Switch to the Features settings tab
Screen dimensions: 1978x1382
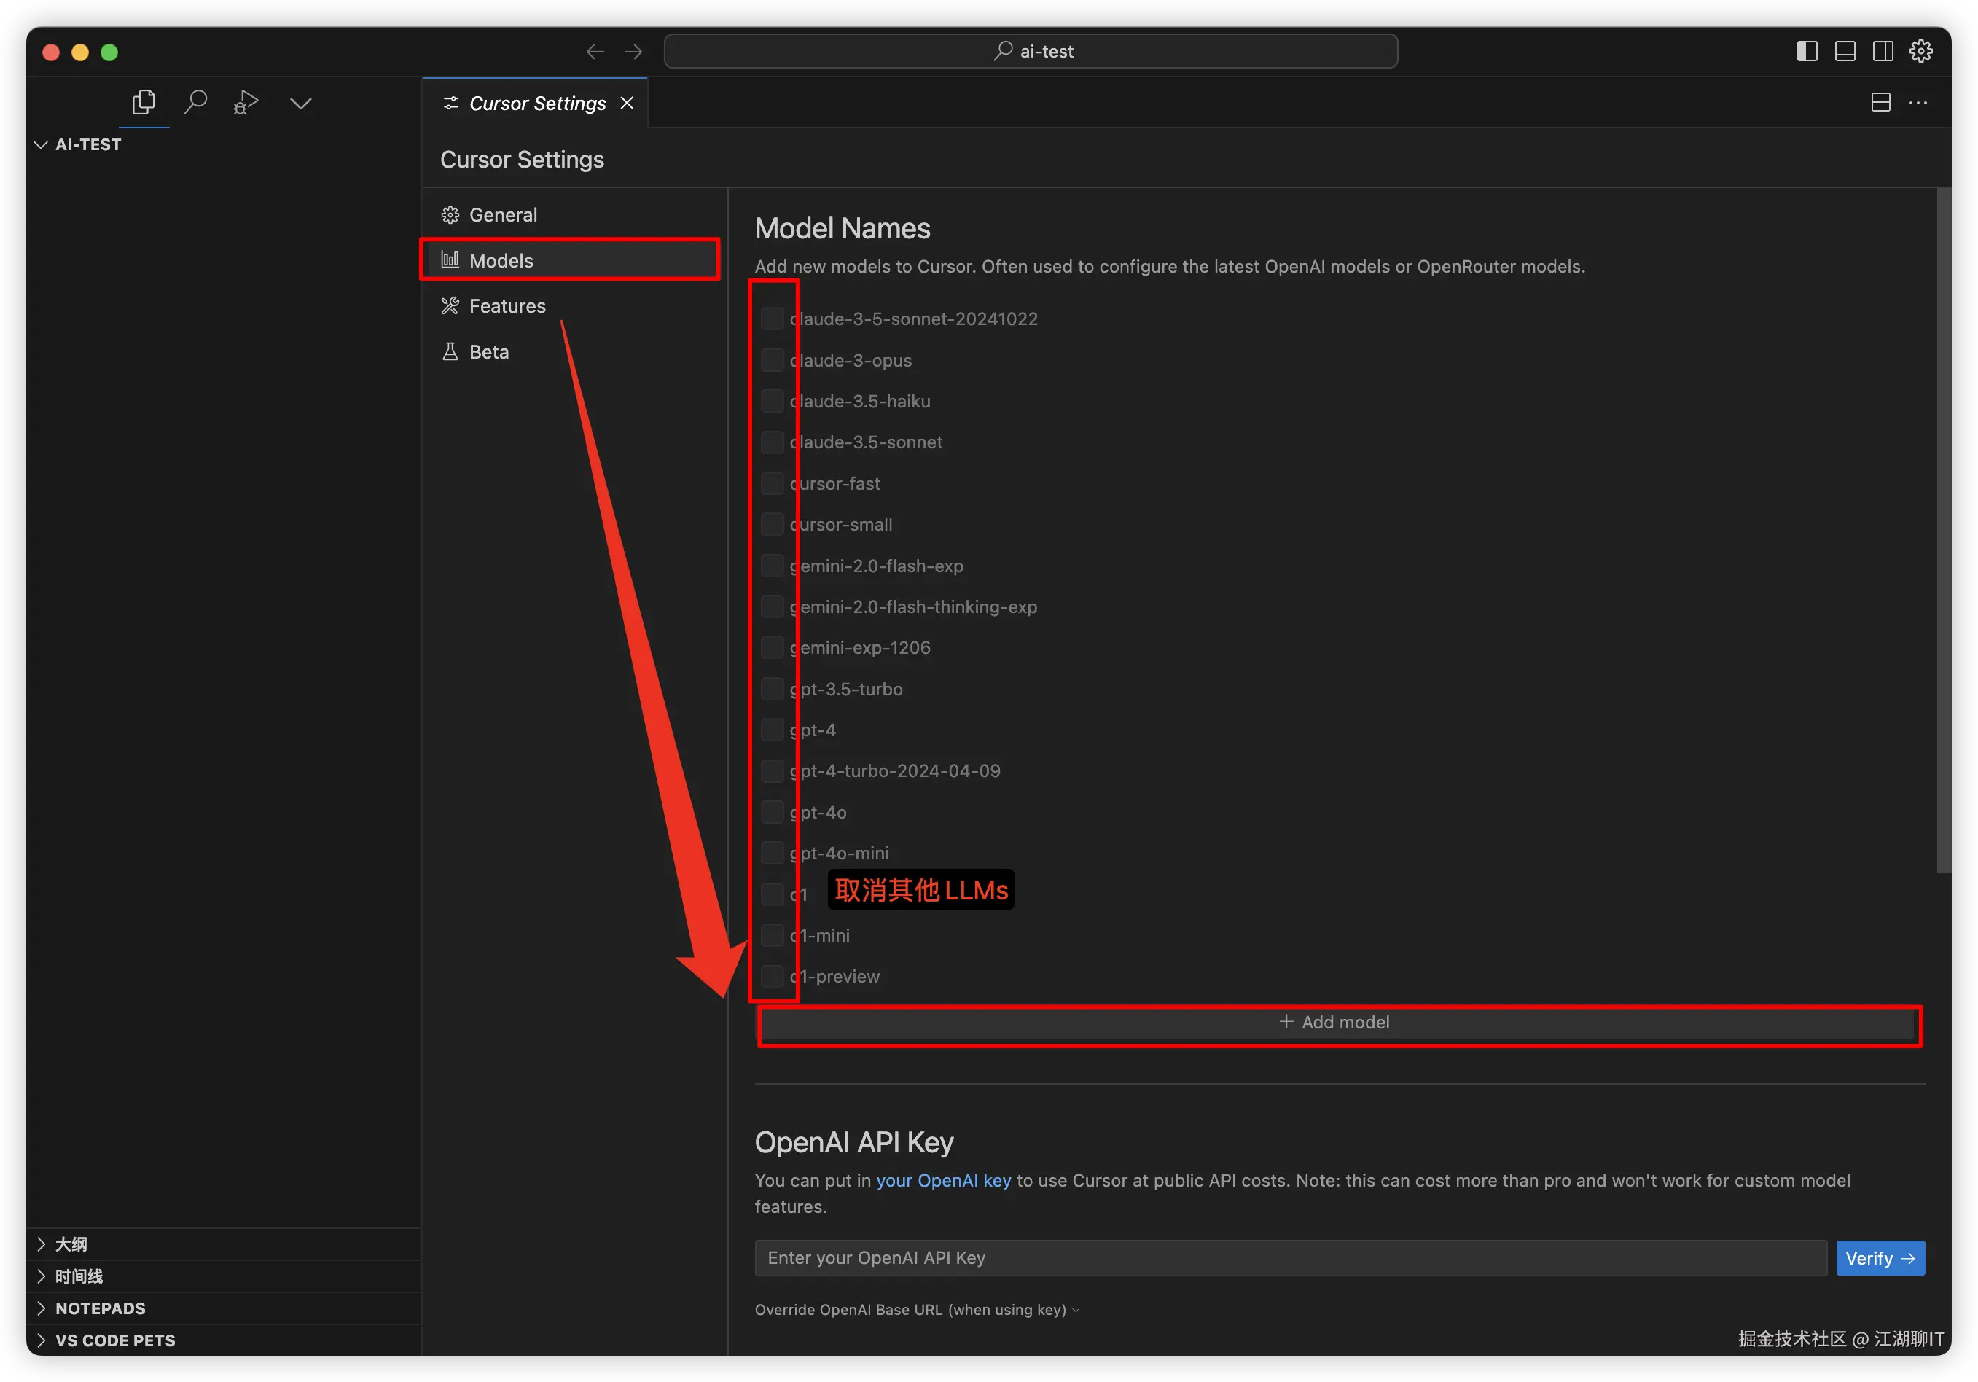(507, 306)
